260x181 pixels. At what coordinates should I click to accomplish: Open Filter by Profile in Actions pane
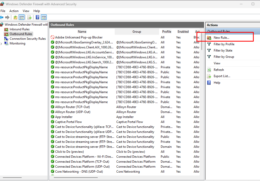tap(224, 44)
